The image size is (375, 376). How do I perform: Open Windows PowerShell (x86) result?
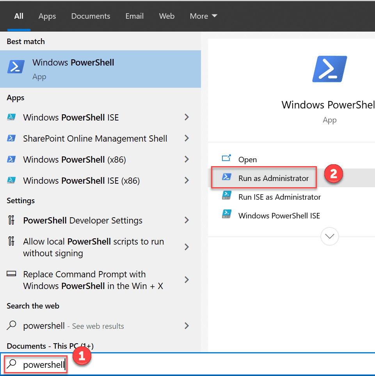100,160
